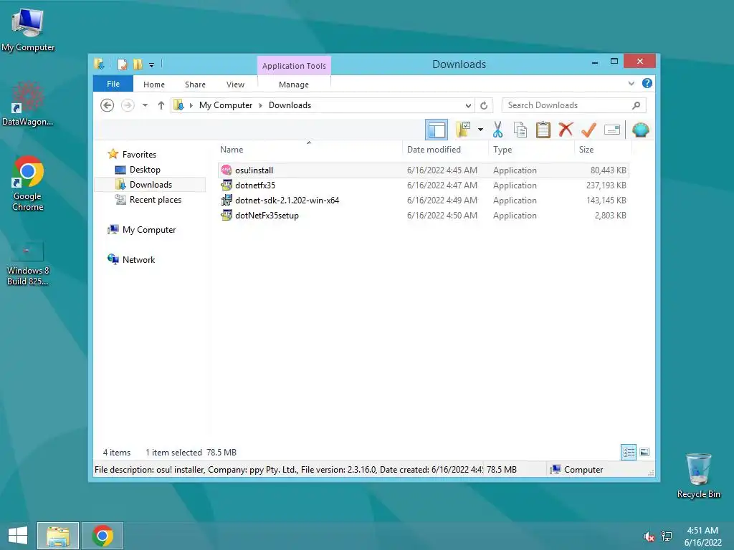Viewport: 734px width, 550px height.
Task: Click the Copy icon in the toolbar
Action: click(520, 130)
